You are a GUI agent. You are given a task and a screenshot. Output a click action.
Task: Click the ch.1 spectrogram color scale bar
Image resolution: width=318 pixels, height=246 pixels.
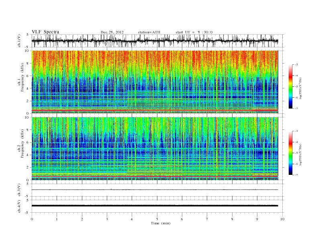coord(290,87)
